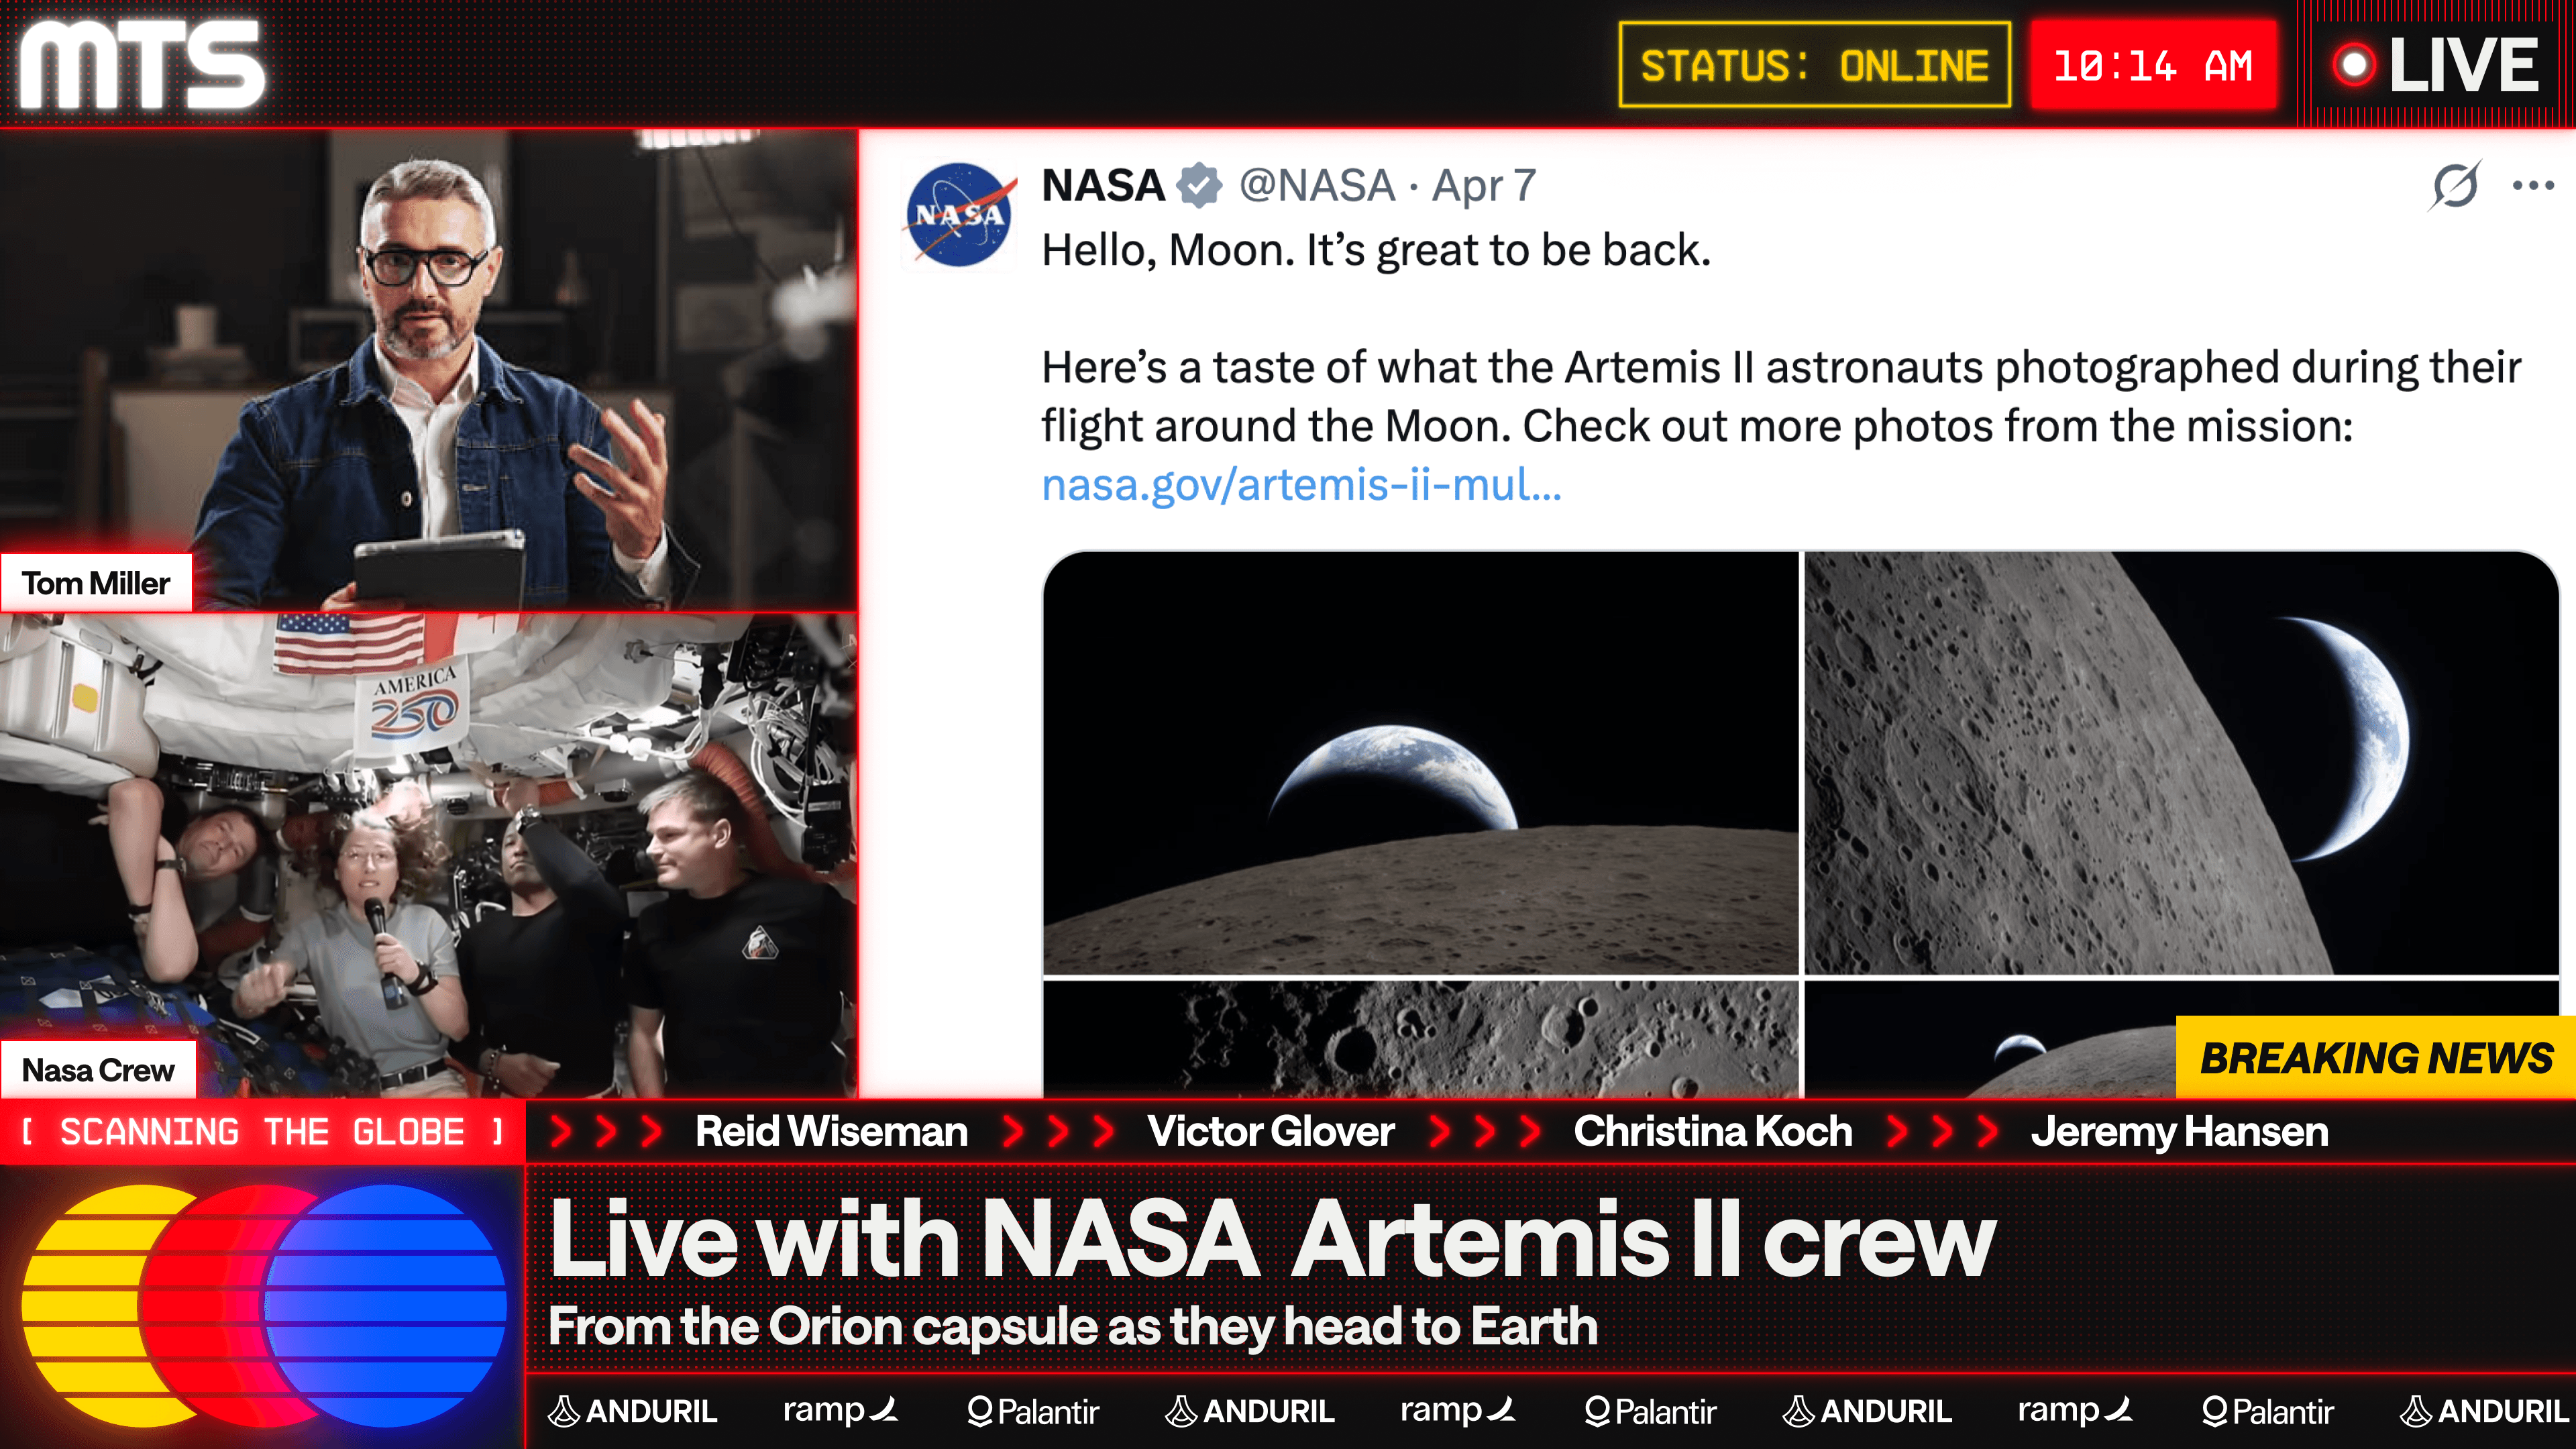
Task: Click the SCANNING THE GLOBE label
Action: tap(262, 1132)
